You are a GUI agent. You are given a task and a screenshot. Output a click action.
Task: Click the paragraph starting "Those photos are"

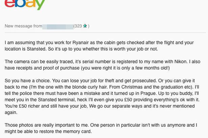tap(101, 128)
